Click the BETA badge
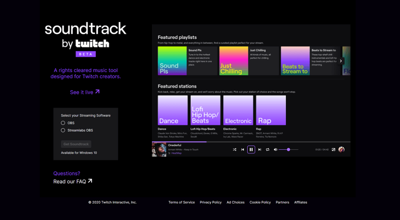This screenshot has height=220, width=400. pos(86,54)
